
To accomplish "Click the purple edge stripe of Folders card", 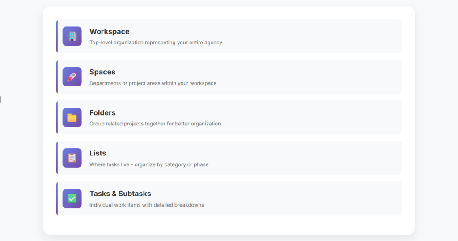I will (57, 117).
